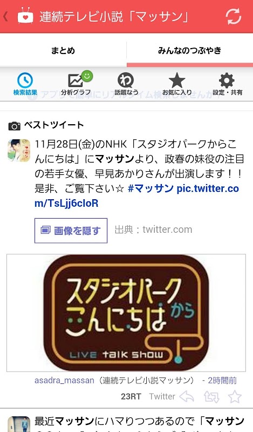Open pic.twitter.com image link
Image resolution: width=253 pixels, height=432 pixels.
(x=136, y=196)
